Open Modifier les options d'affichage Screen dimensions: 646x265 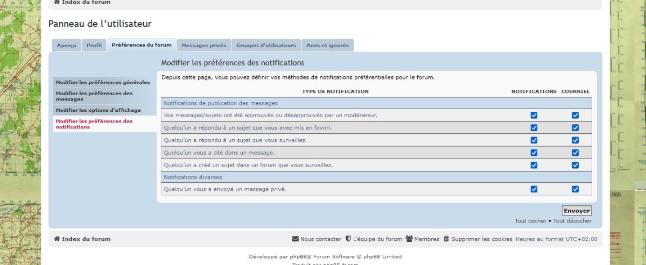tap(98, 110)
